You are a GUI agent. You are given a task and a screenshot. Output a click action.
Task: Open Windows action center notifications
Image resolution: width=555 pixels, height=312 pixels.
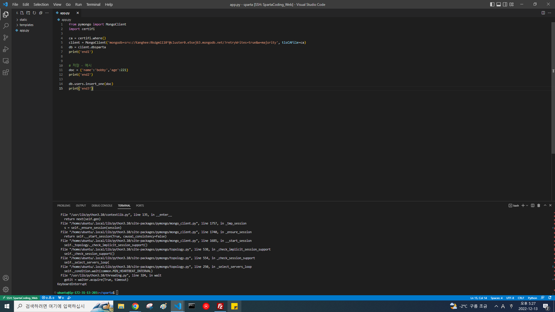(x=546, y=306)
